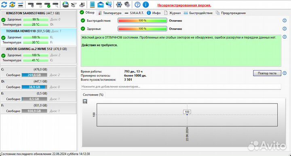Click partition D: label (447,1 GB)
291x156 pixels.
coord(40,81)
